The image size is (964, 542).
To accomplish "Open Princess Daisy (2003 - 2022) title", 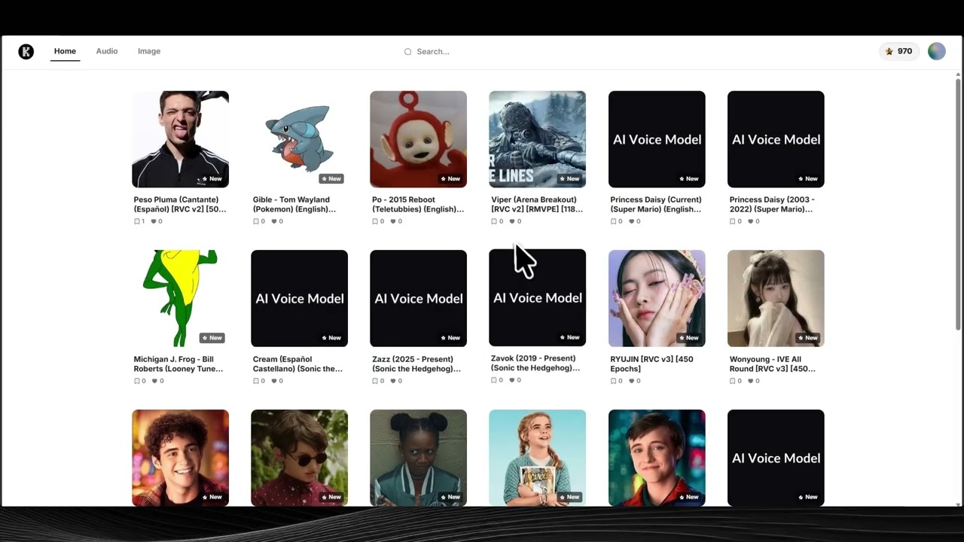I will (772, 204).
